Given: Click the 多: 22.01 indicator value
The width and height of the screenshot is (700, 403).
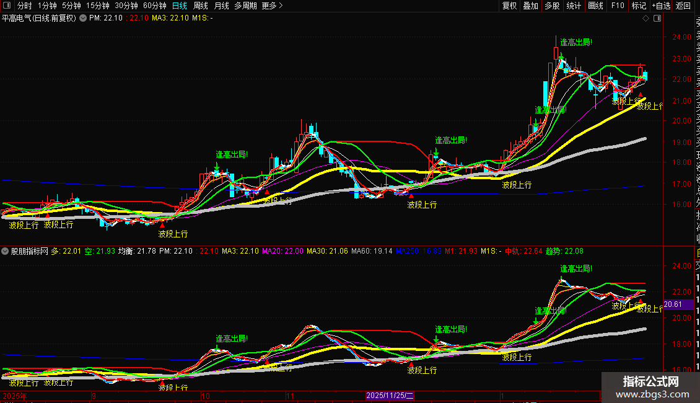Looking at the screenshot, I should click(66, 251).
